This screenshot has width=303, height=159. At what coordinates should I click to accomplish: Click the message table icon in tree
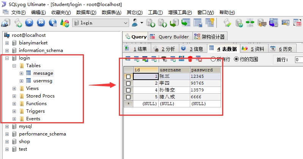click(x=28, y=73)
